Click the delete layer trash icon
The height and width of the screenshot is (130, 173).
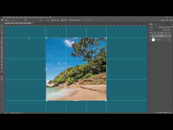pos(170,112)
